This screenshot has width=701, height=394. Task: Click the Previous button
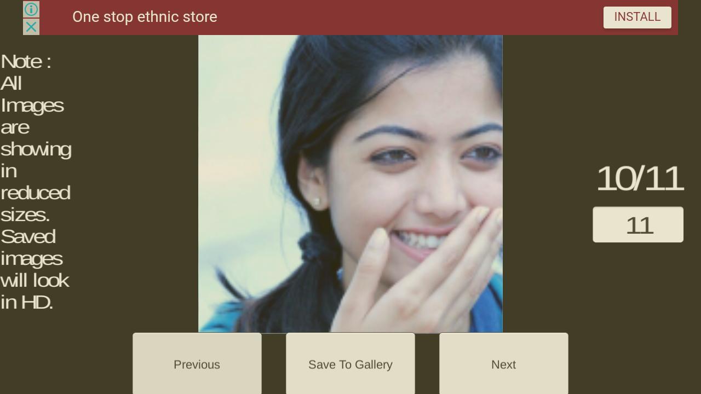pyautogui.click(x=197, y=364)
